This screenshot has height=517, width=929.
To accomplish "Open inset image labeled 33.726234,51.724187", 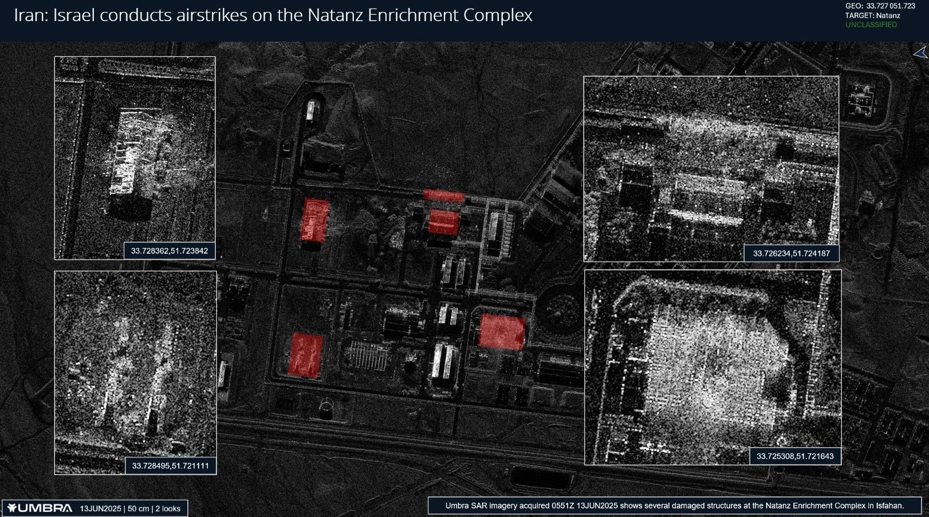I will click(711, 163).
